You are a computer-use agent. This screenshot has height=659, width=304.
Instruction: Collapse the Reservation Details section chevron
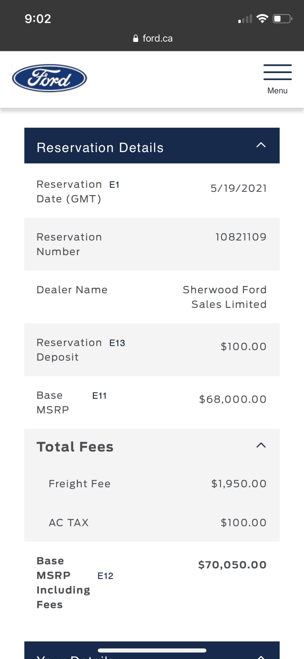click(x=261, y=145)
